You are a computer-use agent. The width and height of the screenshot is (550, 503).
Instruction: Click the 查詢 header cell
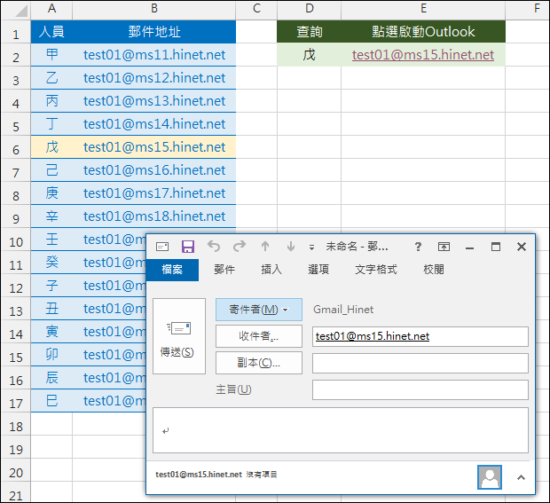309,32
